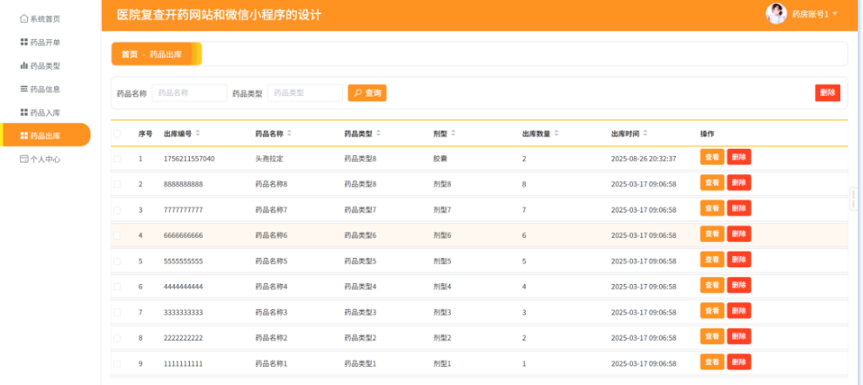Sort by 药品类型 column arrows
Screen dimensions: 863x385
pyautogui.click(x=379, y=133)
